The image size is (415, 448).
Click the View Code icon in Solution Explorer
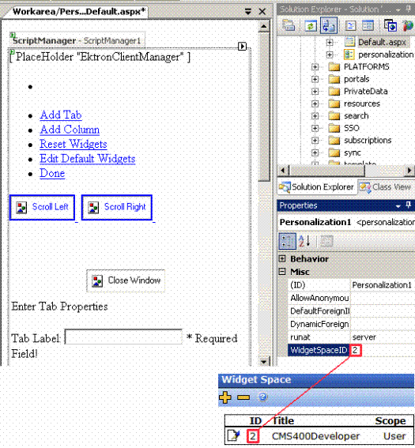(x=351, y=26)
